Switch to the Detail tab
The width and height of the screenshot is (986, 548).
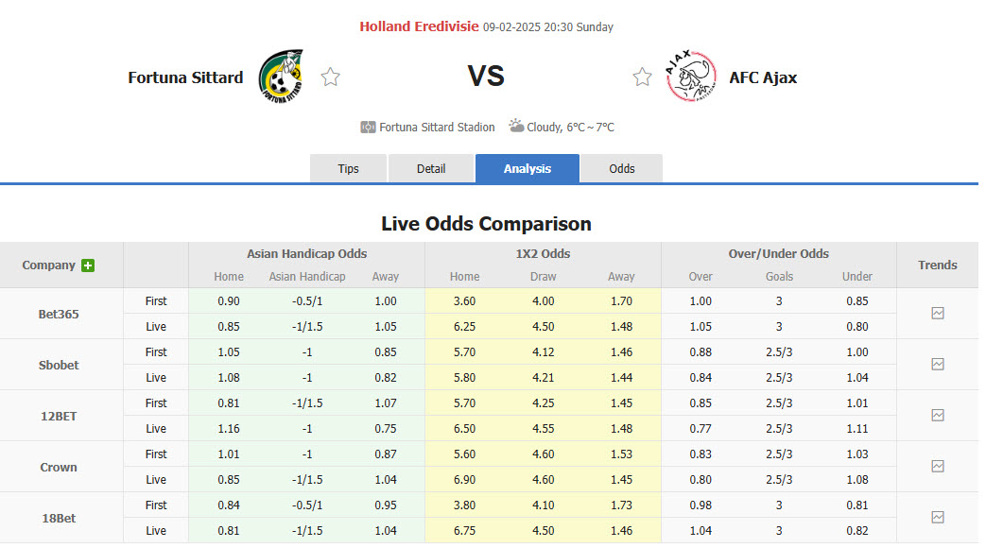(x=430, y=168)
